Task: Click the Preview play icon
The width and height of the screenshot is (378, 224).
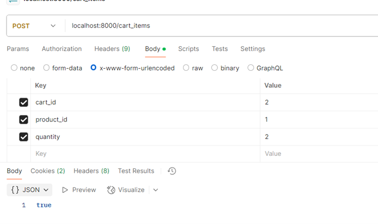Action: tap(65, 190)
